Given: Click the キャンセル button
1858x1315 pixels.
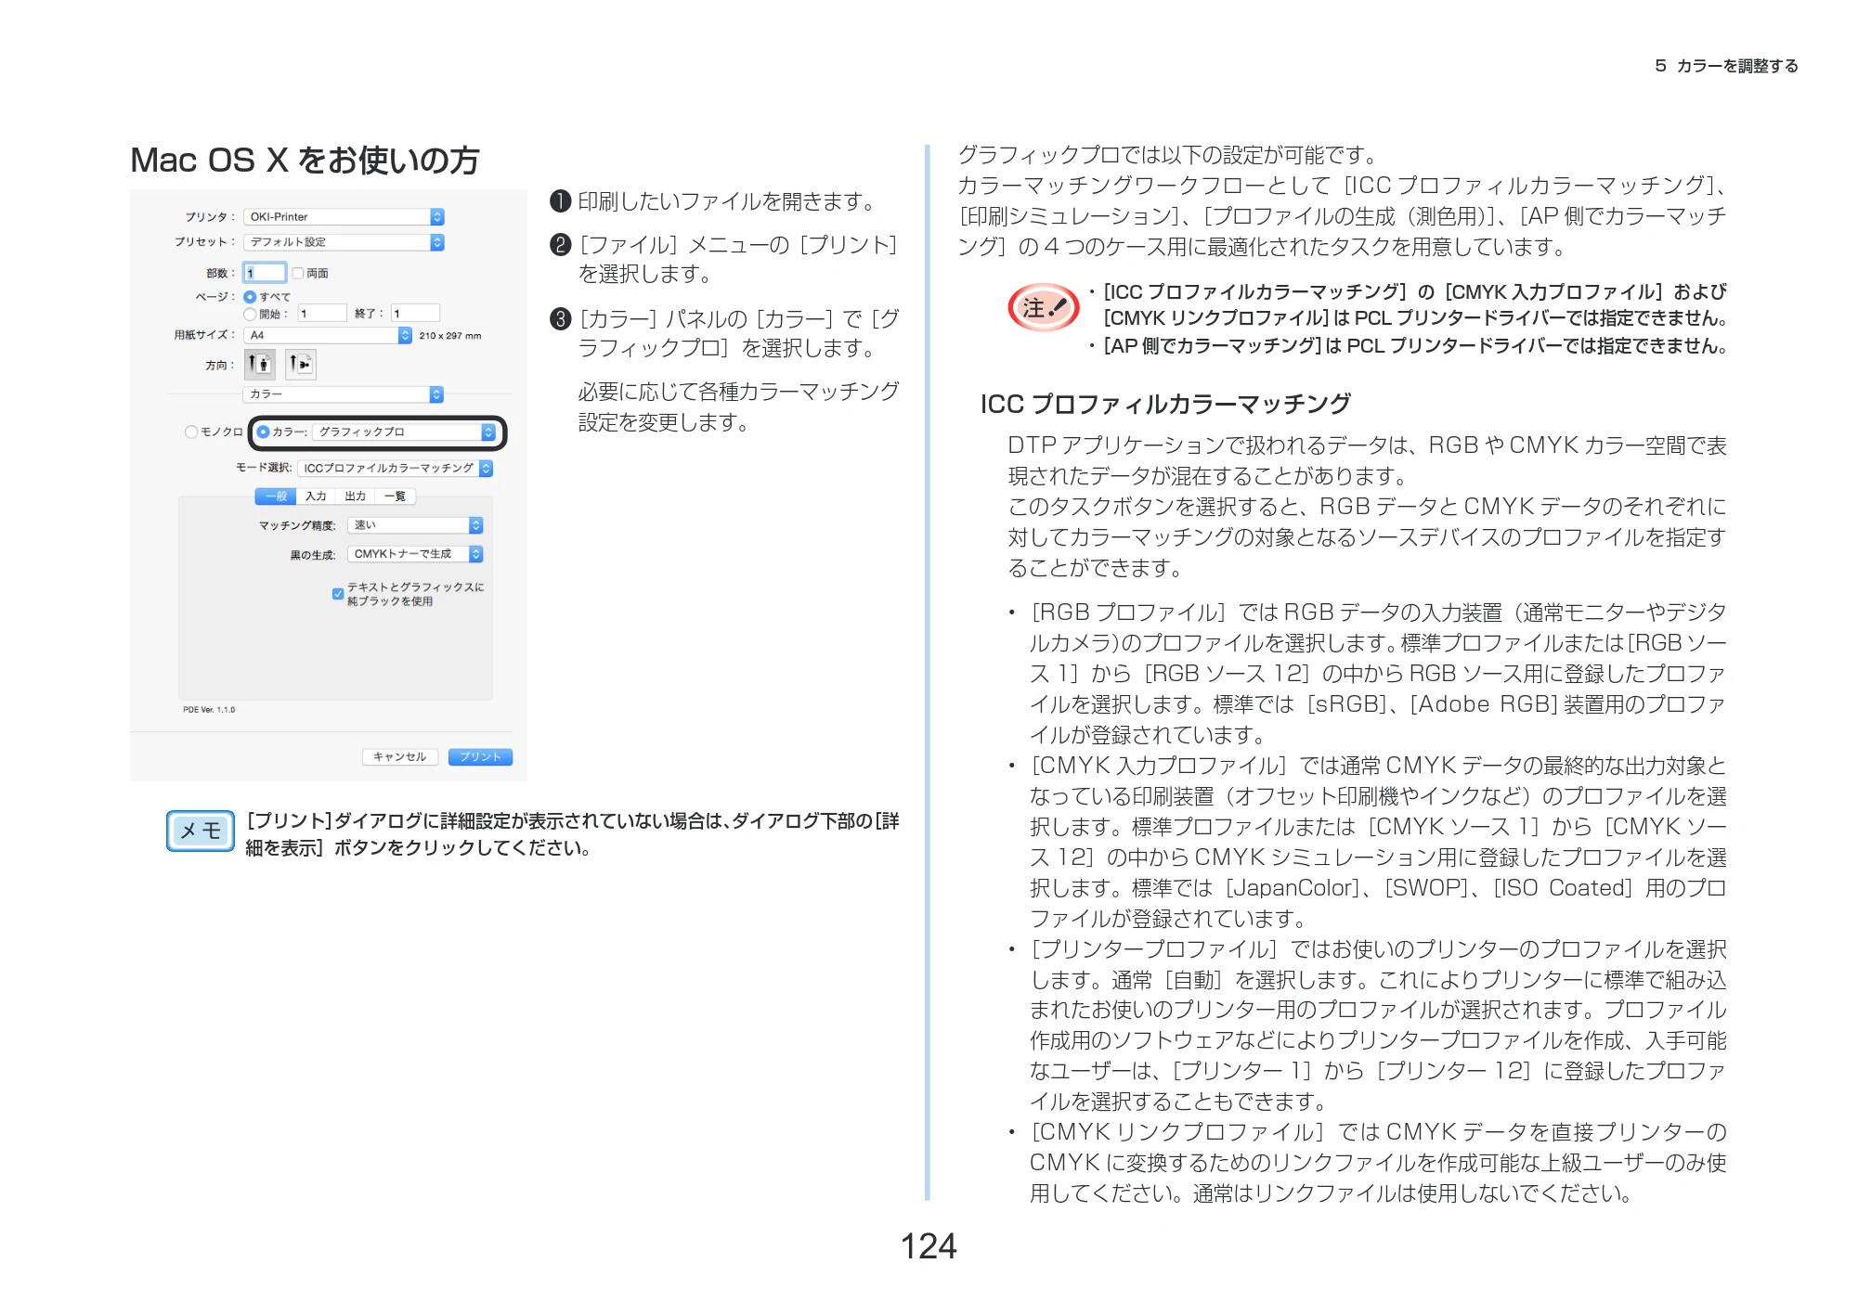Looking at the screenshot, I should pyautogui.click(x=400, y=756).
